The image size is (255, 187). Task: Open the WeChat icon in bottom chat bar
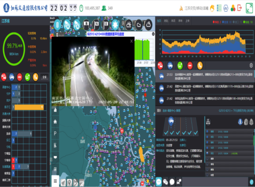[165, 182]
